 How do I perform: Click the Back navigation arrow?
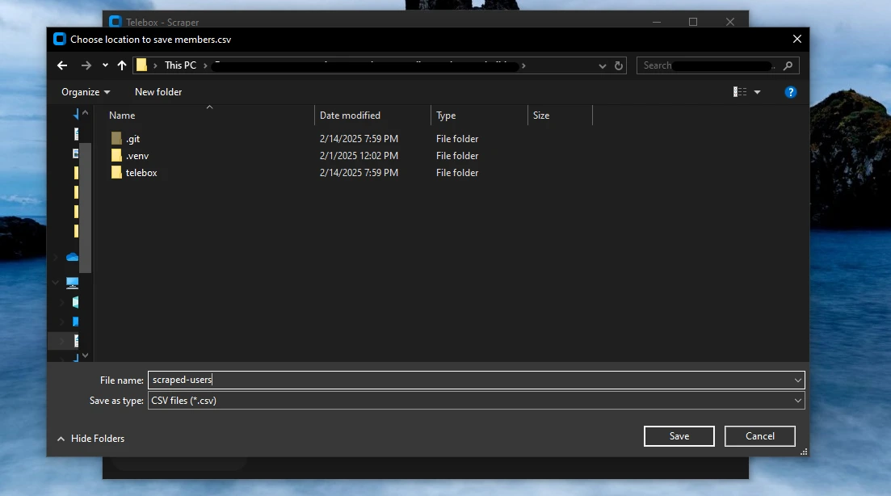point(62,65)
